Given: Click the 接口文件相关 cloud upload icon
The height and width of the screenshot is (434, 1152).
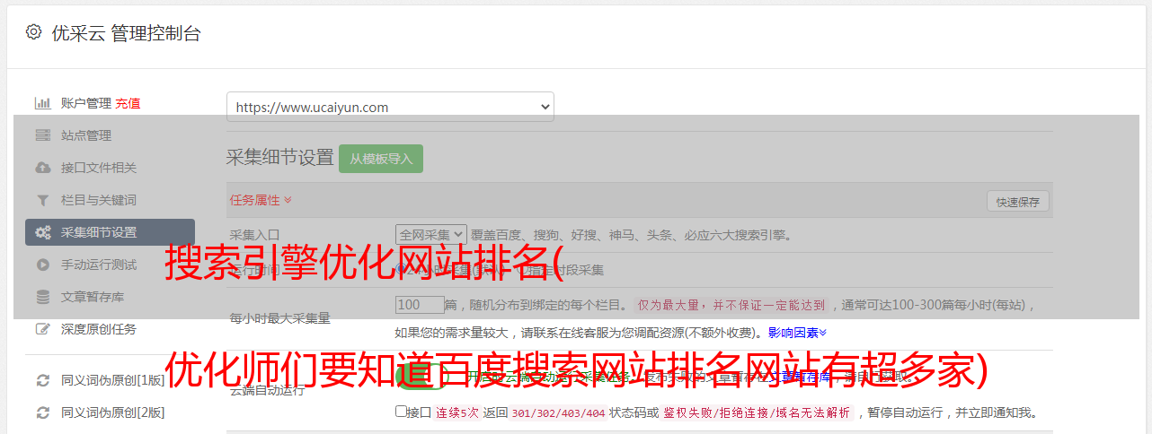Looking at the screenshot, I should [42, 168].
